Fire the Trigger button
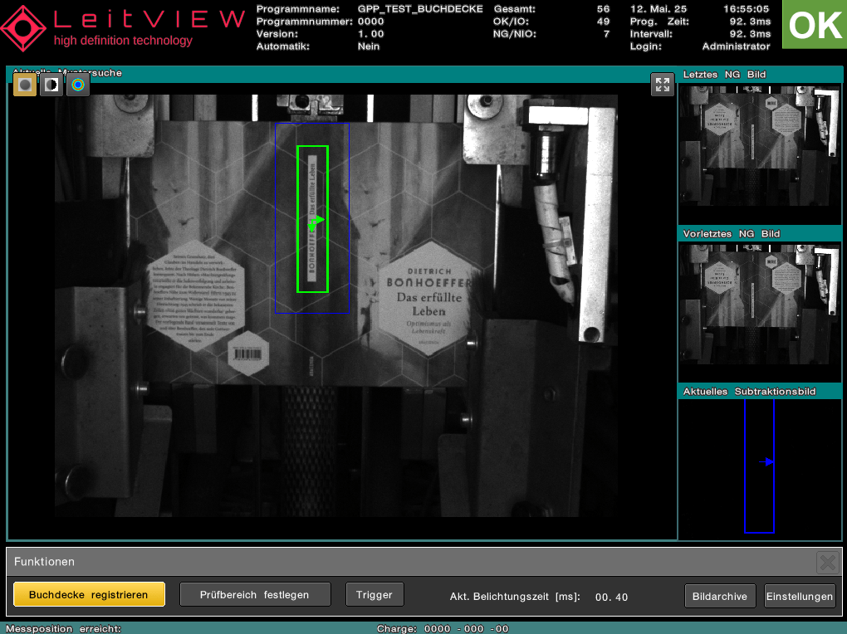The width and height of the screenshot is (847, 634). tap(375, 594)
